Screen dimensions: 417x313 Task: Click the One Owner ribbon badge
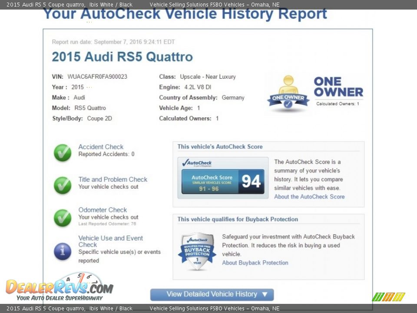pos(288,93)
